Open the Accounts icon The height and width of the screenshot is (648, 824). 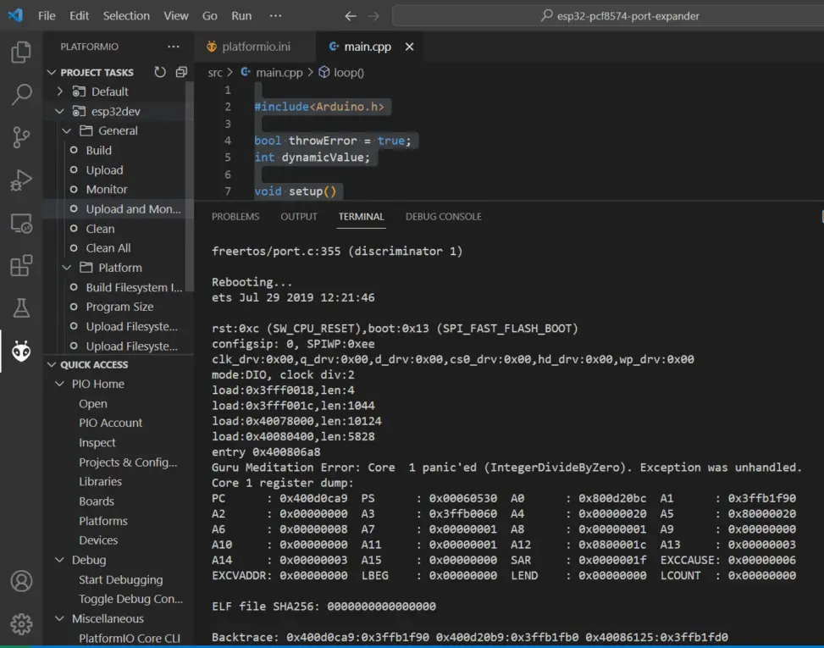point(21,581)
